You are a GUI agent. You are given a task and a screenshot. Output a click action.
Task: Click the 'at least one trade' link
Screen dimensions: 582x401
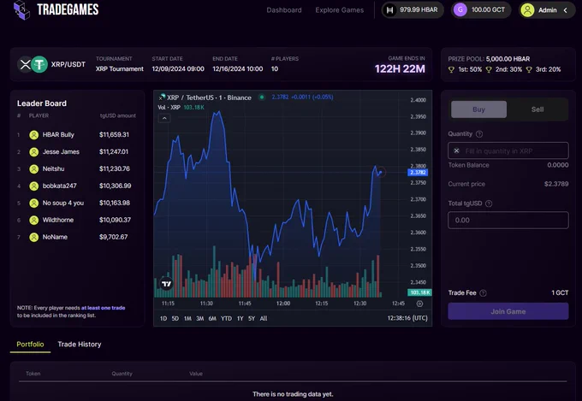pyautogui.click(x=104, y=308)
